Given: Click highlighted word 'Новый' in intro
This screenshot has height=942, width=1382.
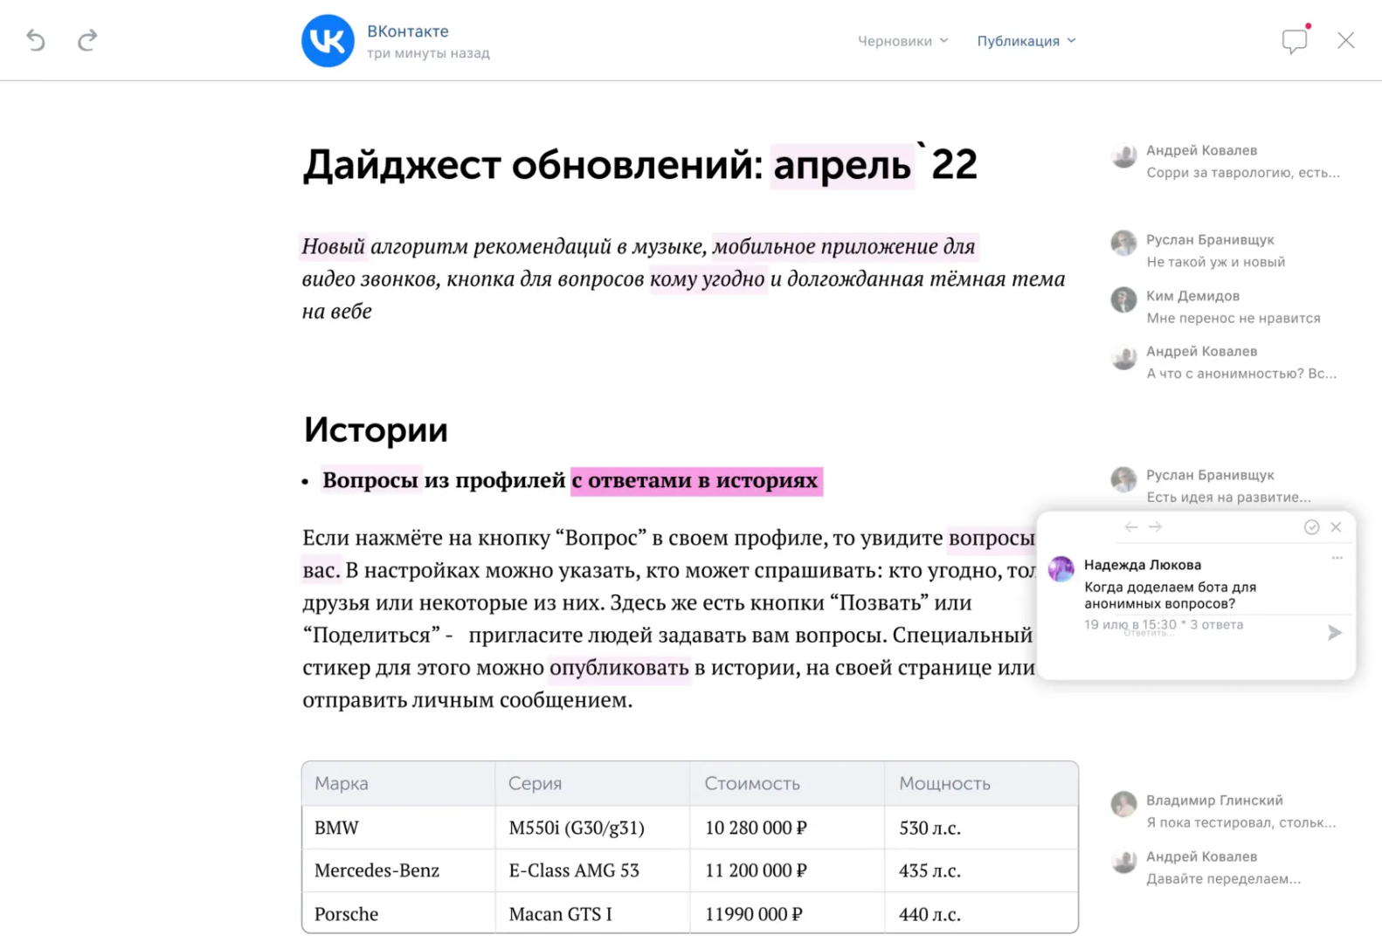Looking at the screenshot, I should click(x=333, y=247).
